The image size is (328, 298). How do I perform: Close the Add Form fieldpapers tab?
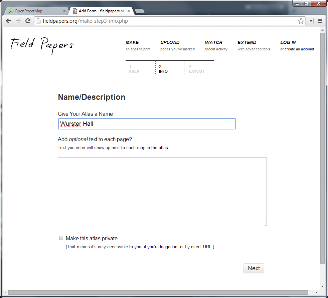tap(129, 11)
